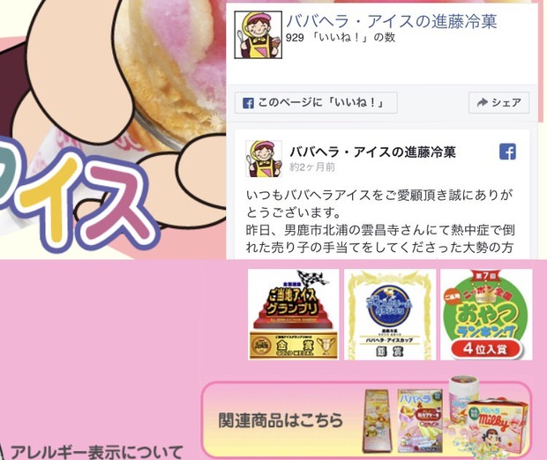Click the ババヘラ pink product package image
The image size is (547, 460).
[420, 421]
